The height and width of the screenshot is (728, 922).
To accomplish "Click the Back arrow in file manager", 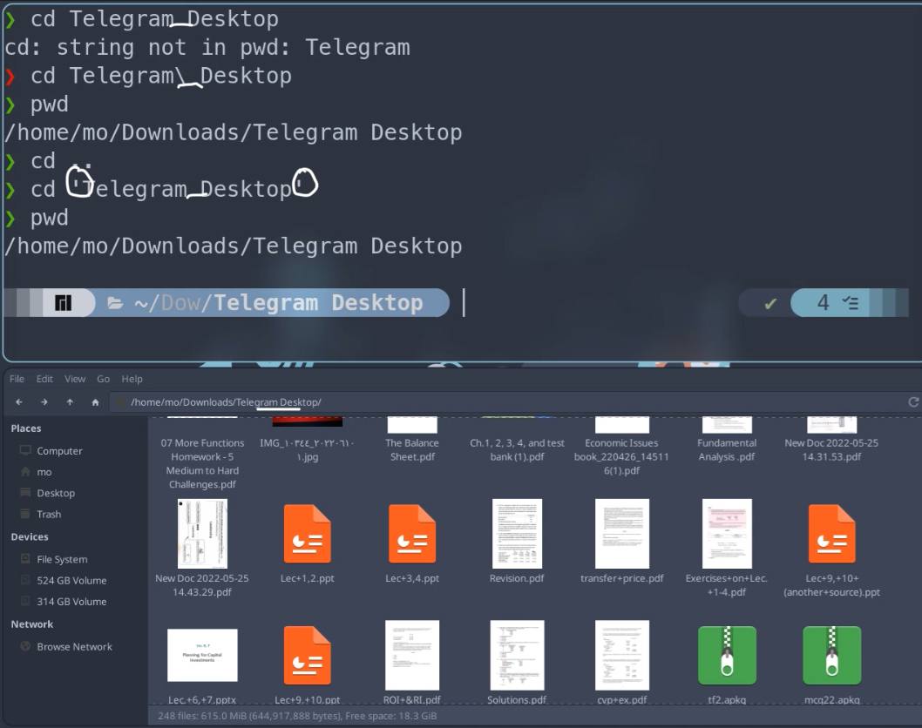I will click(18, 402).
